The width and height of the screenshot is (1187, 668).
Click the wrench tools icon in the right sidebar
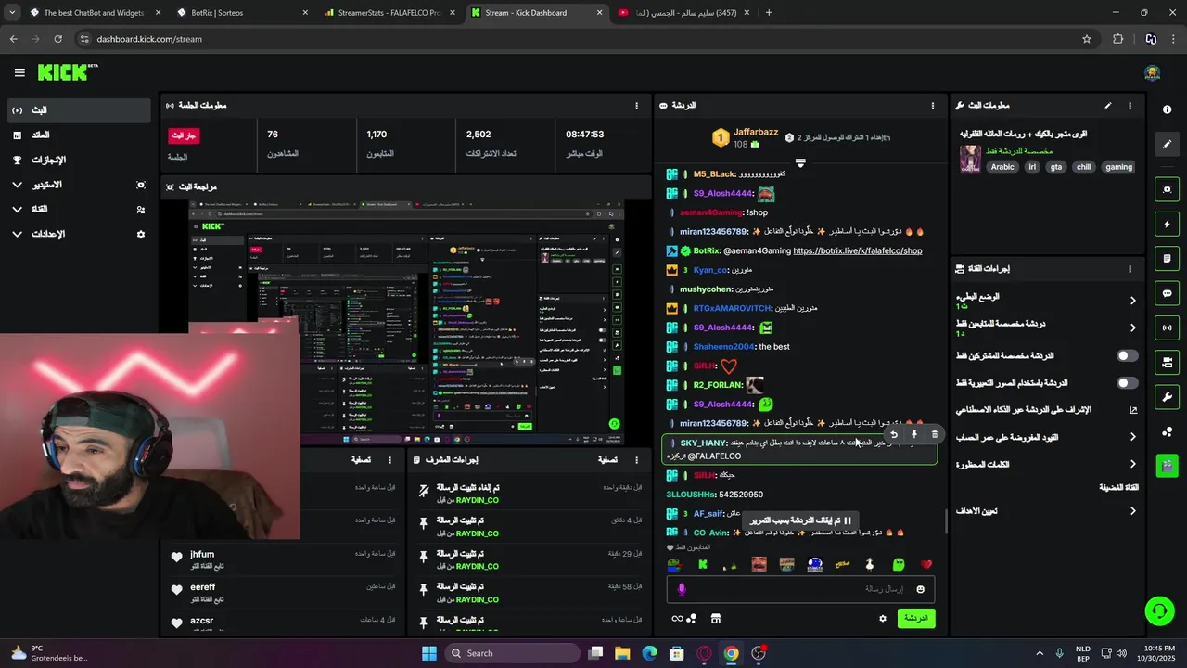(1167, 397)
